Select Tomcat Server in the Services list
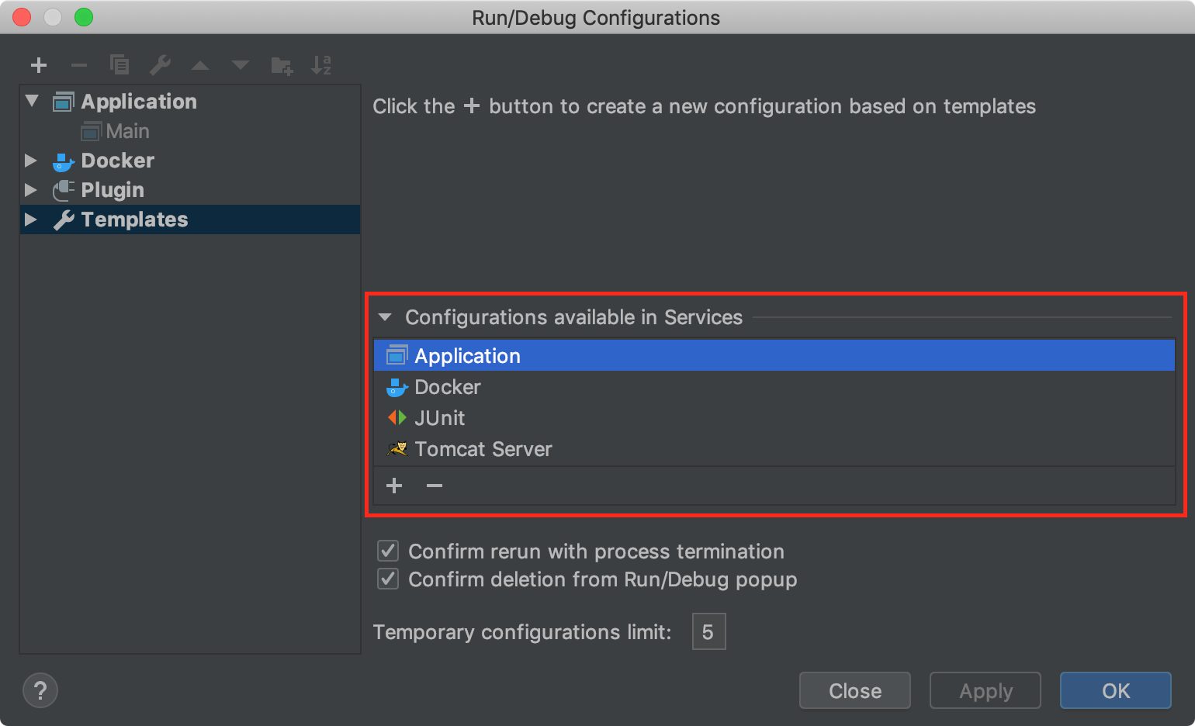 [x=483, y=448]
